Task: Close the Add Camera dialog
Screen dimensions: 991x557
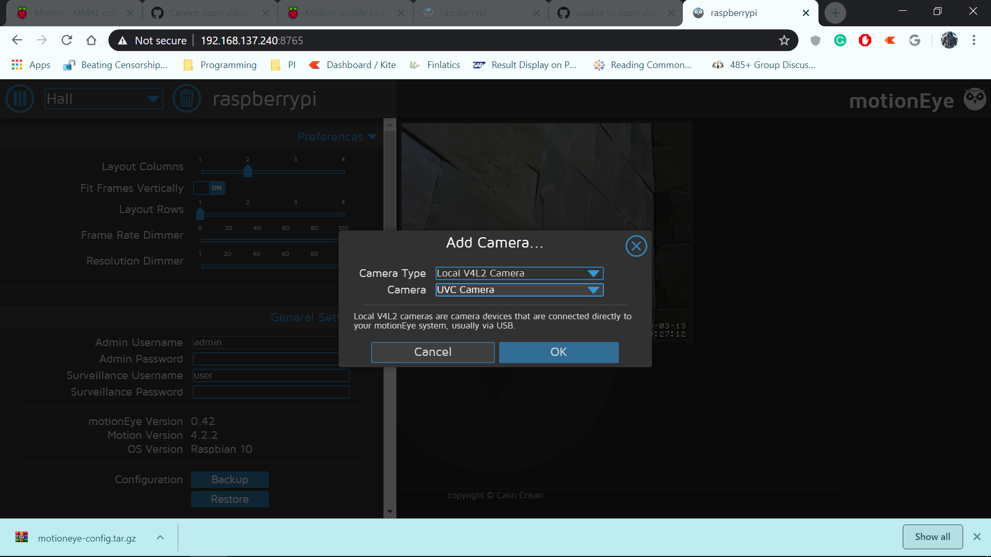Action: [x=635, y=246]
